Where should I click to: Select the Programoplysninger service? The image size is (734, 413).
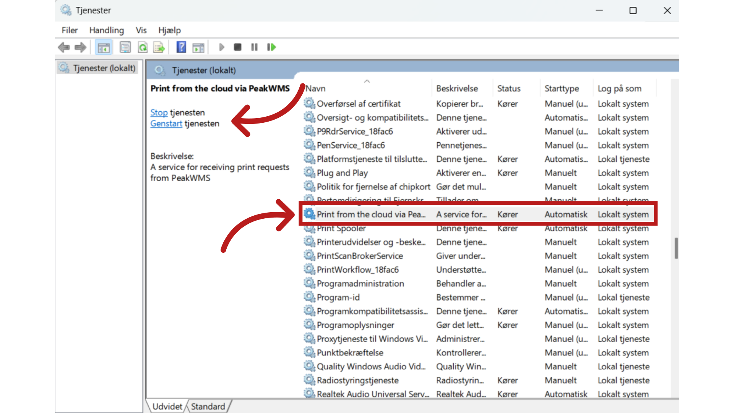[x=356, y=325]
